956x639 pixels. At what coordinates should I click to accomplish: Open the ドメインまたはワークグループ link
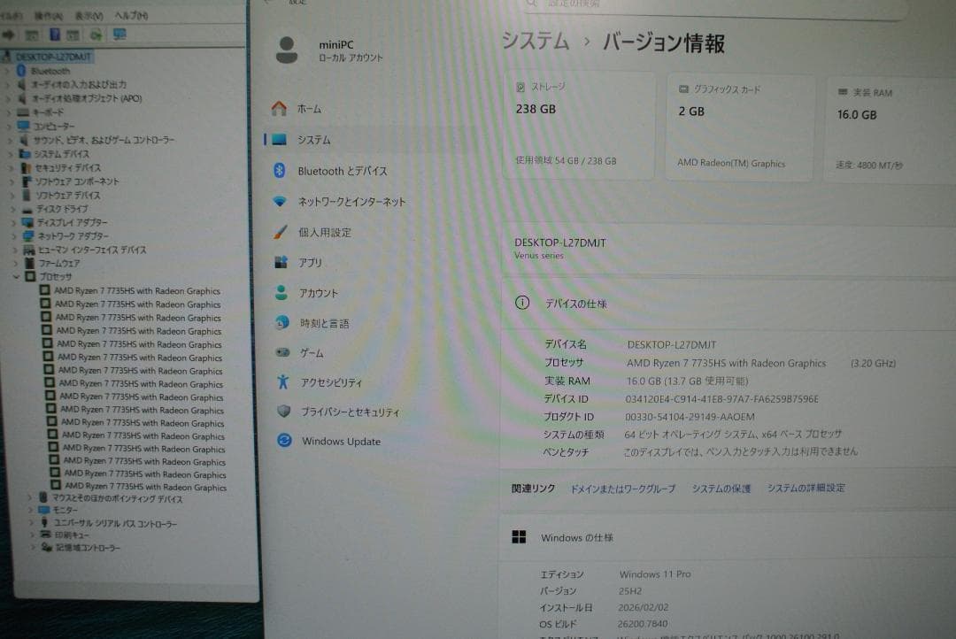tap(623, 489)
